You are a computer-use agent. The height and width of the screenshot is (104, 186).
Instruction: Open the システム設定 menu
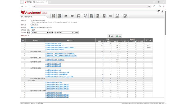125,16
